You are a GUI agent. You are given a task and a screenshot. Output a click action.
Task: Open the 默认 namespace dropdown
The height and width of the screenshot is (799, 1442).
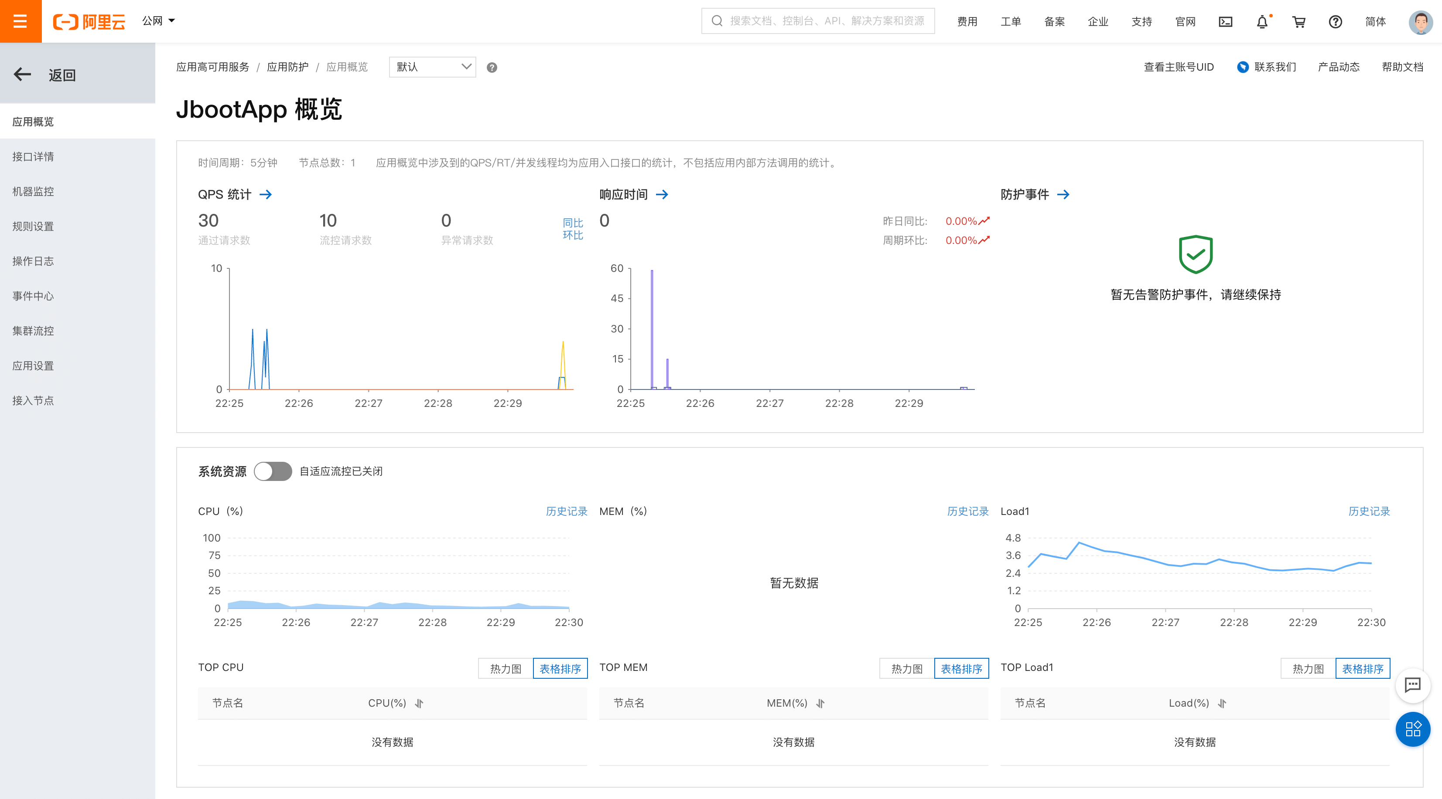432,67
